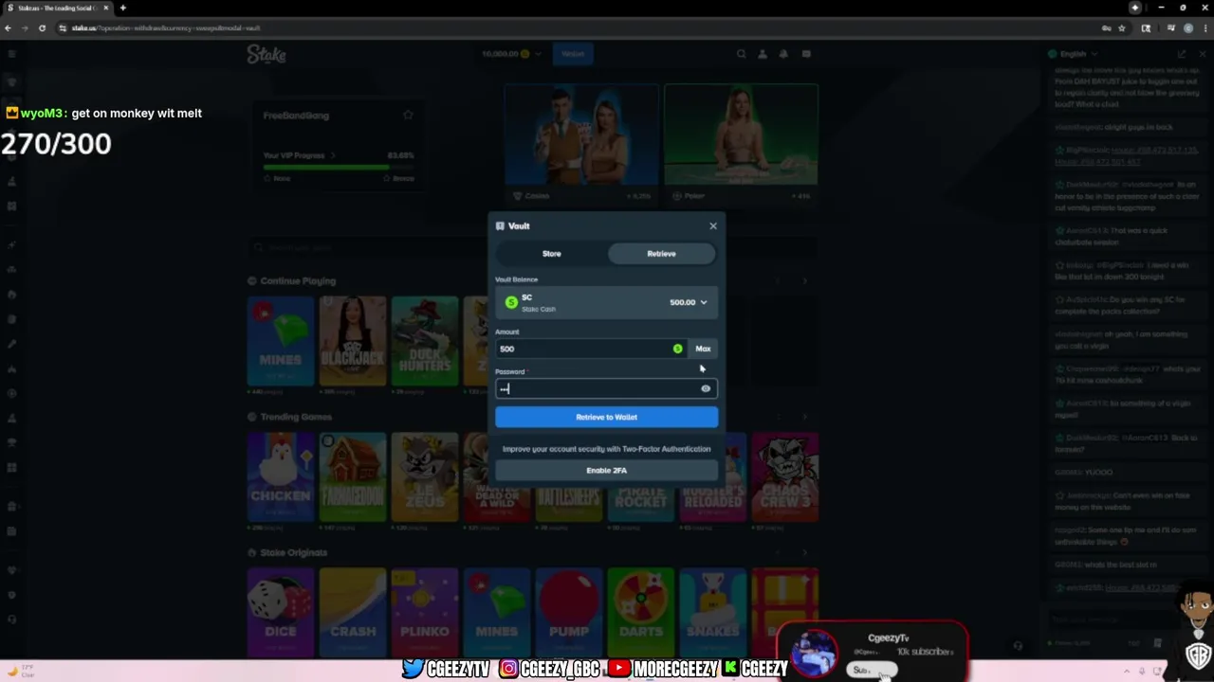The height and width of the screenshot is (682, 1214).
Task: Open the Mines tile in Stake Originals
Action: (497, 613)
